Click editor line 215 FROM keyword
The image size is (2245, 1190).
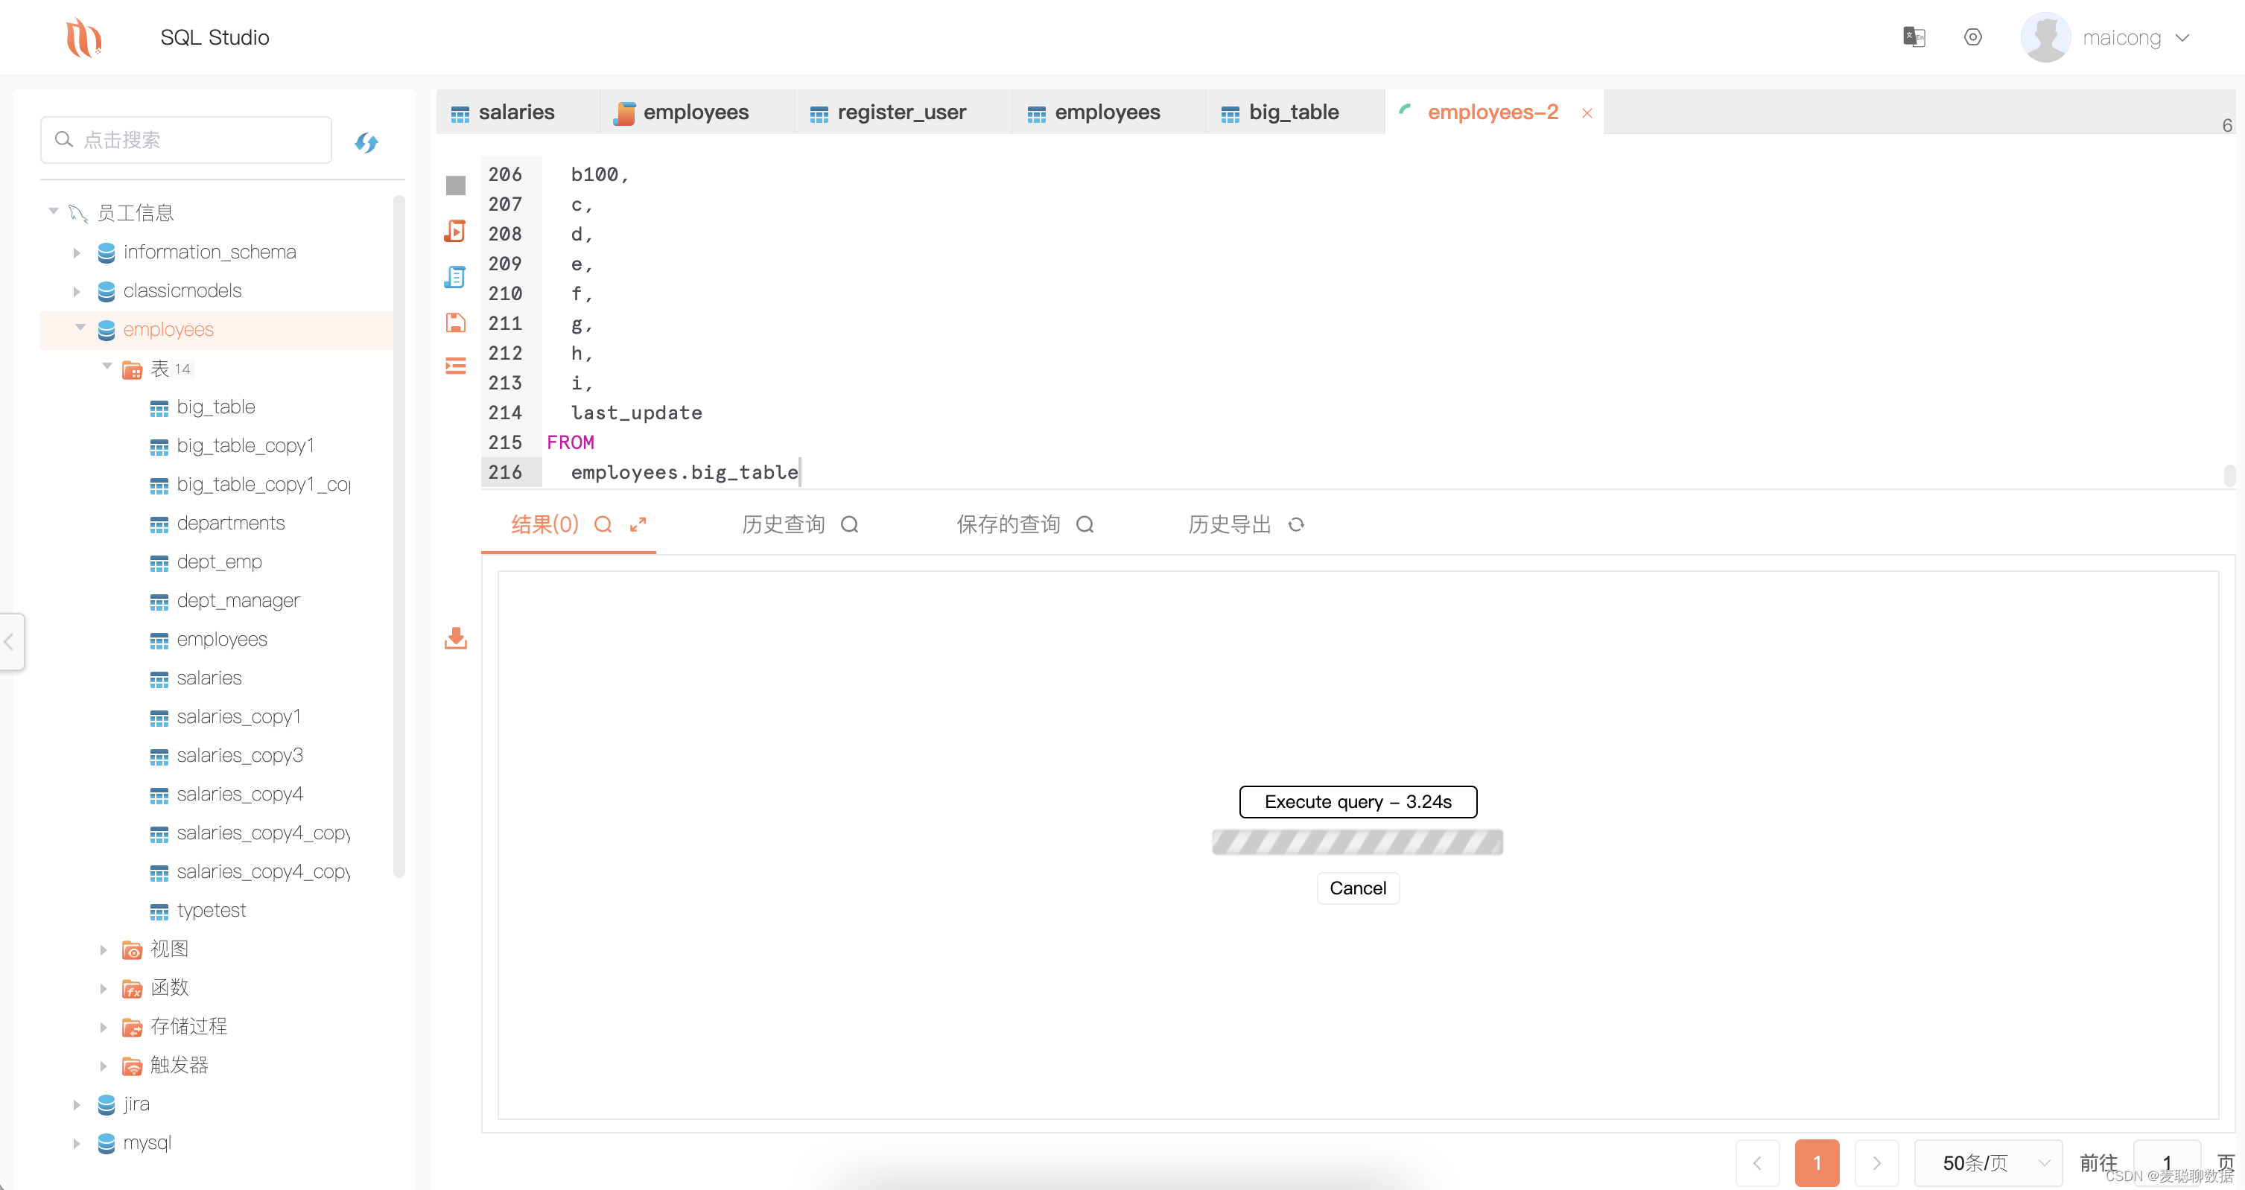pos(570,442)
